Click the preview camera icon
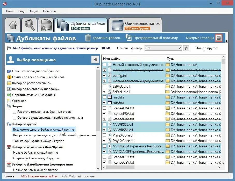The width and height of the screenshot is (235, 181). [x=129, y=38]
